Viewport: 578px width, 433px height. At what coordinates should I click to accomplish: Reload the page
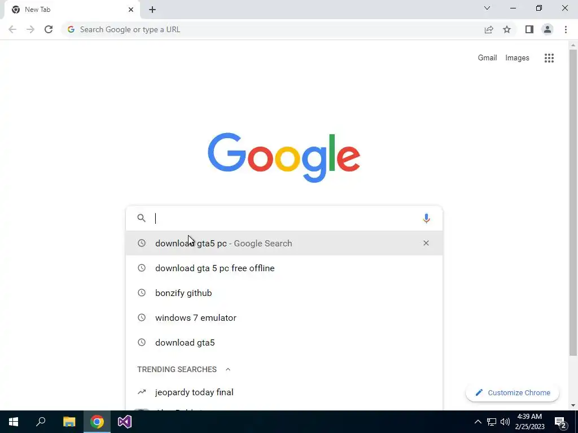tap(49, 29)
